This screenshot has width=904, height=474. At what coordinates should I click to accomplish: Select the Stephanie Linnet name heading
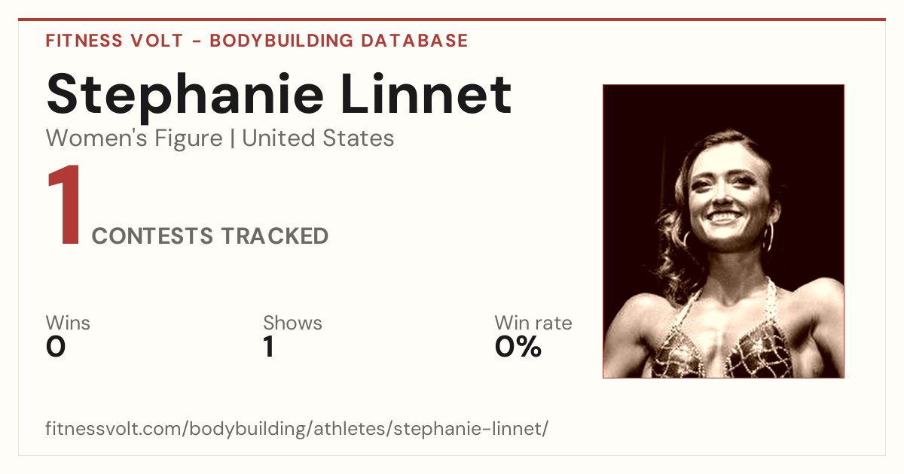(x=279, y=93)
